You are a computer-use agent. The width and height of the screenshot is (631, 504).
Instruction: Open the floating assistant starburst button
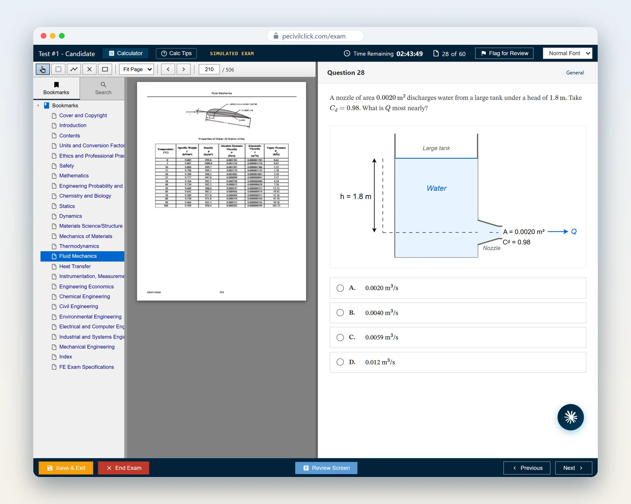[x=570, y=417]
